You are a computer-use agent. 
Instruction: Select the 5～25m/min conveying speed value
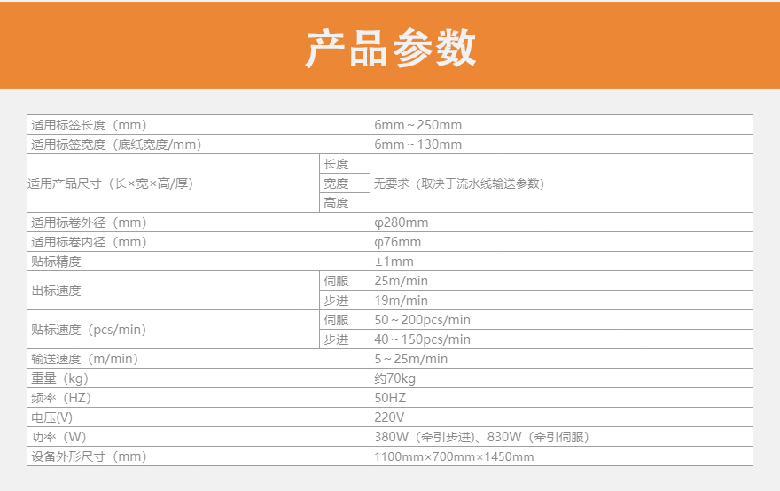point(411,359)
